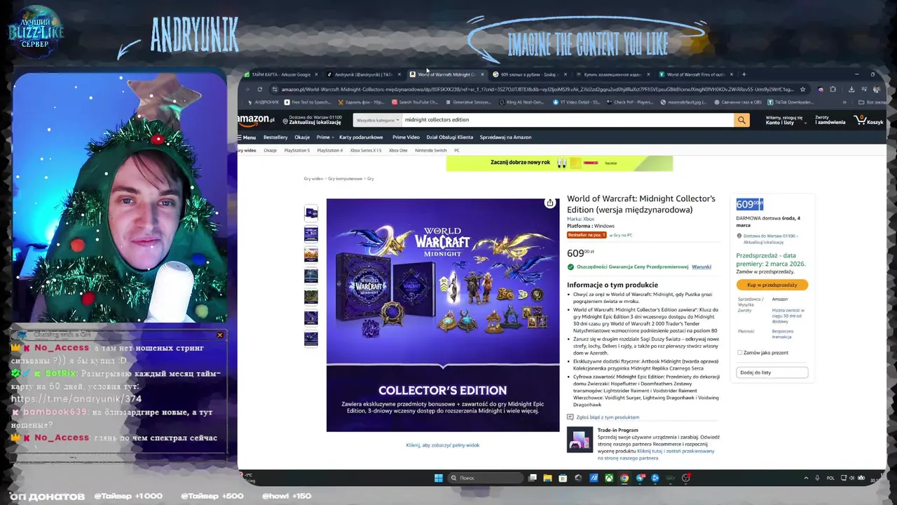897x505 pixels.
Task: Reload the page in the browser
Action: (259, 89)
